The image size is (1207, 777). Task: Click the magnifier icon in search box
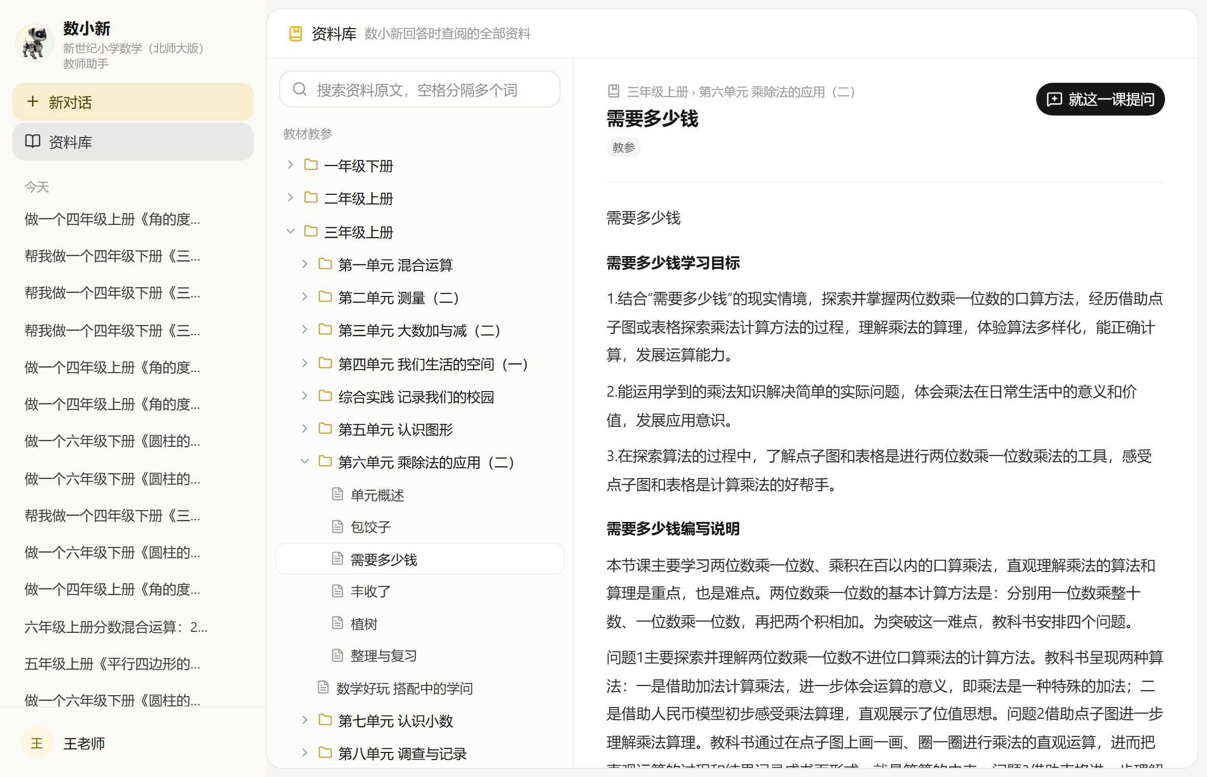click(300, 89)
